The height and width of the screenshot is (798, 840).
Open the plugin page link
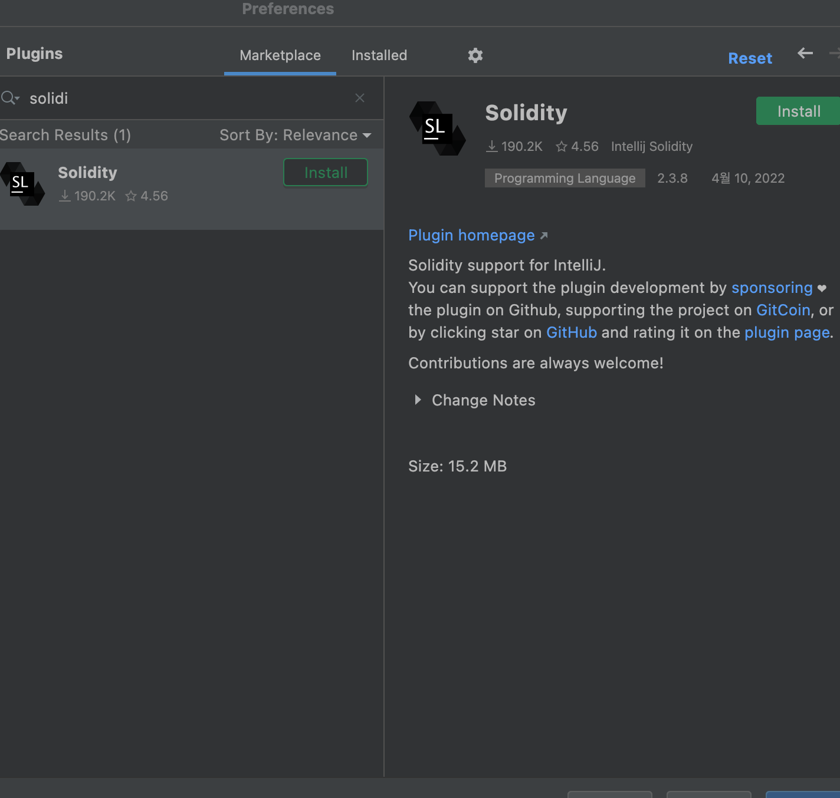[787, 332]
